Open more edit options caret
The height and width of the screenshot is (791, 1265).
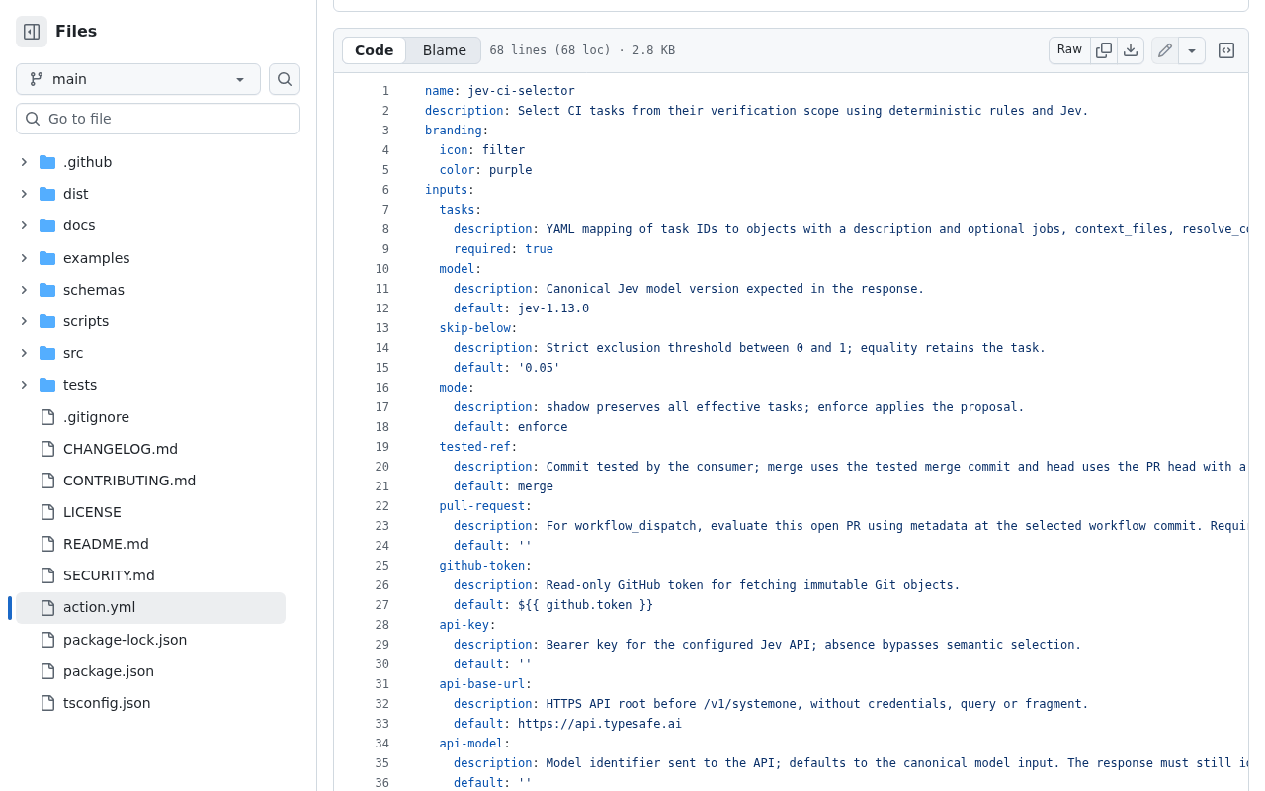1192,50
